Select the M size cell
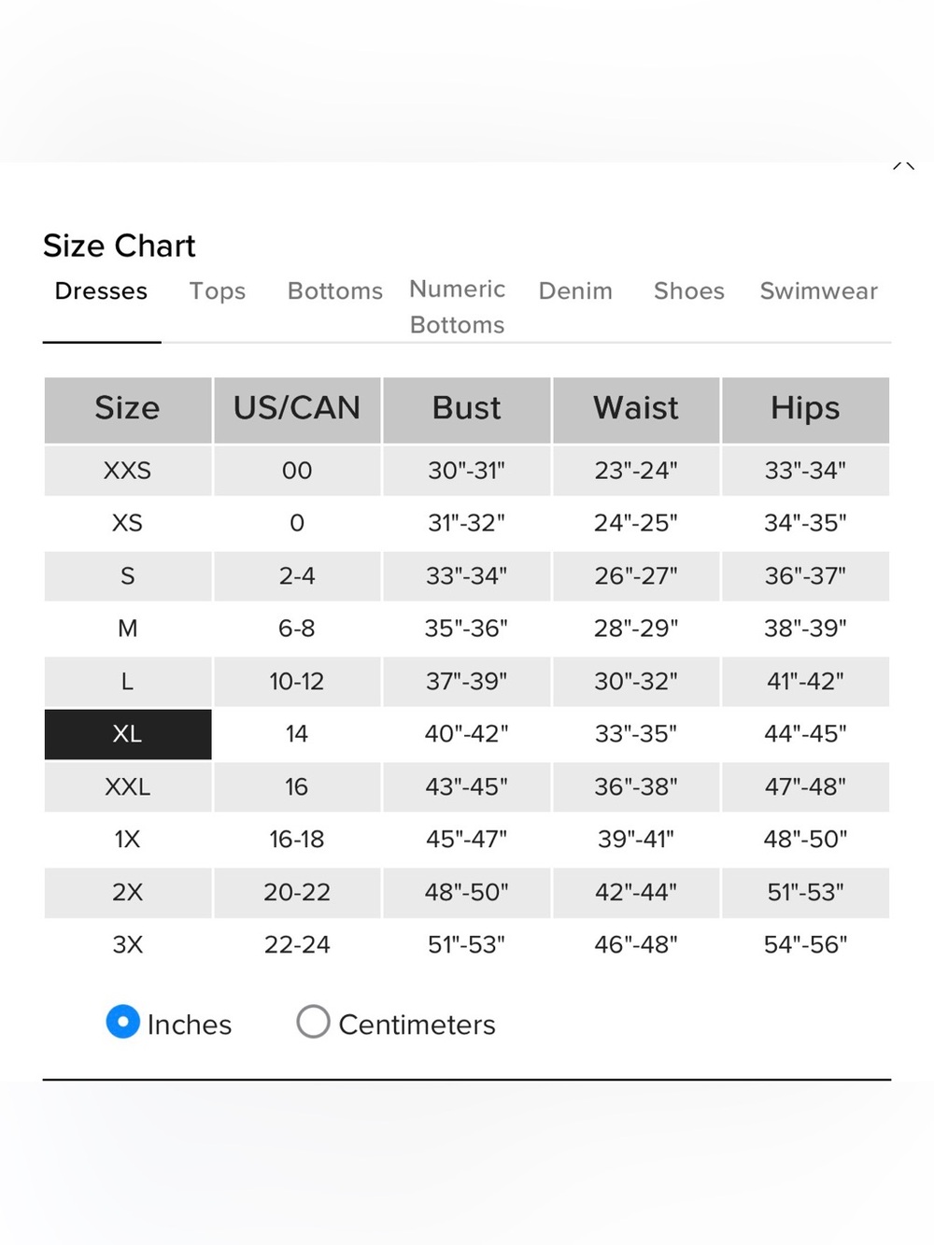Viewport: 934px width, 1245px height. click(x=128, y=629)
